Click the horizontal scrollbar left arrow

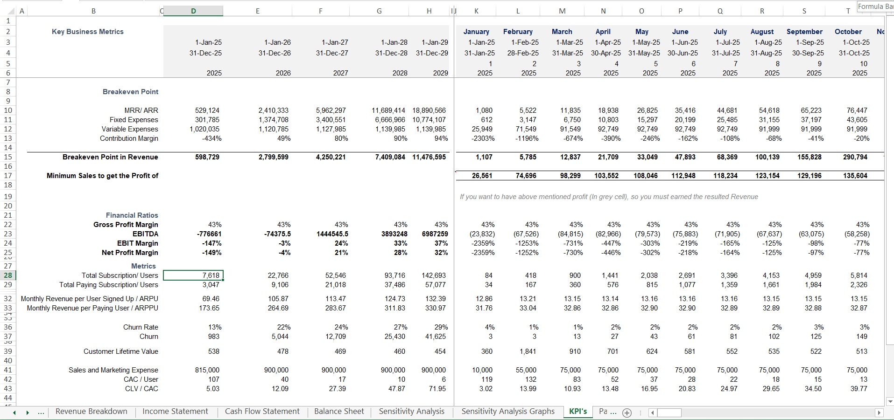(653, 413)
